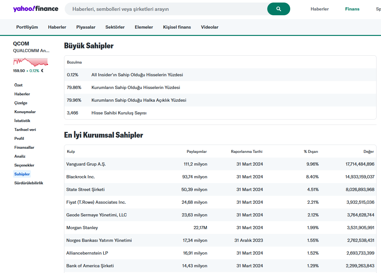The height and width of the screenshot is (273, 381).
Task: Click the QUALCOMM An... company name
Action: click(x=31, y=51)
